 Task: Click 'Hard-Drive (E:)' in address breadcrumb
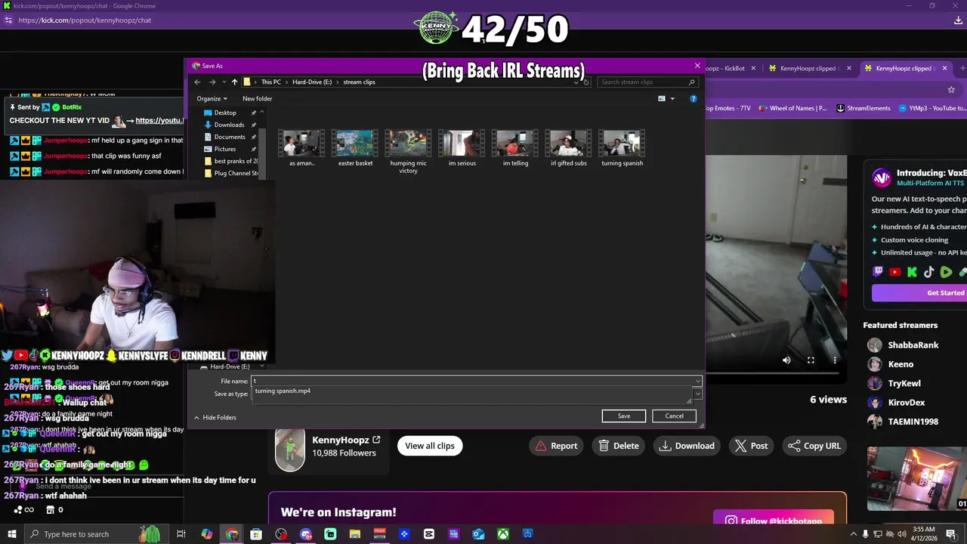[x=312, y=82]
